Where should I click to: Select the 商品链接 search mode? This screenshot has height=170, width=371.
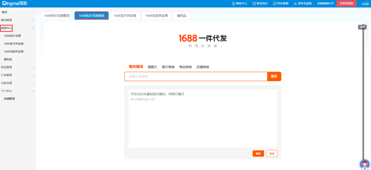pos(185,67)
